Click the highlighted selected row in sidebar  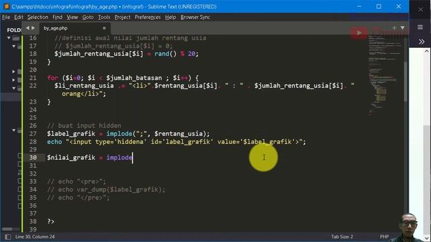click(11, 97)
